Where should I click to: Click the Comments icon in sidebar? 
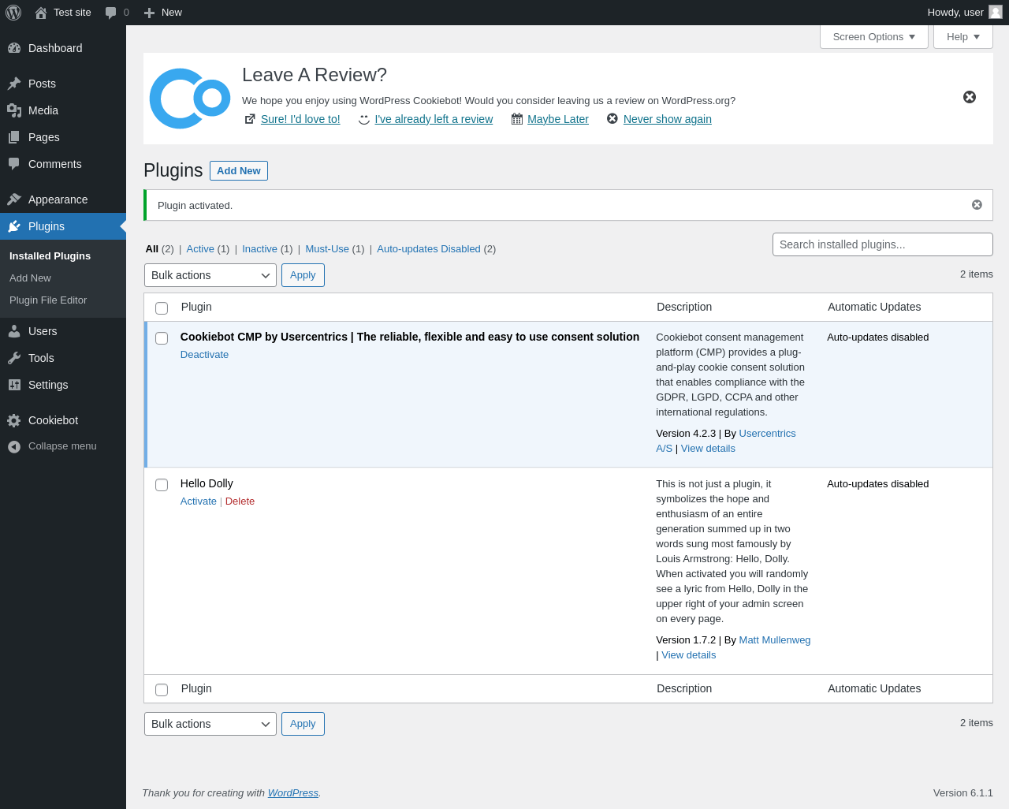click(x=14, y=164)
